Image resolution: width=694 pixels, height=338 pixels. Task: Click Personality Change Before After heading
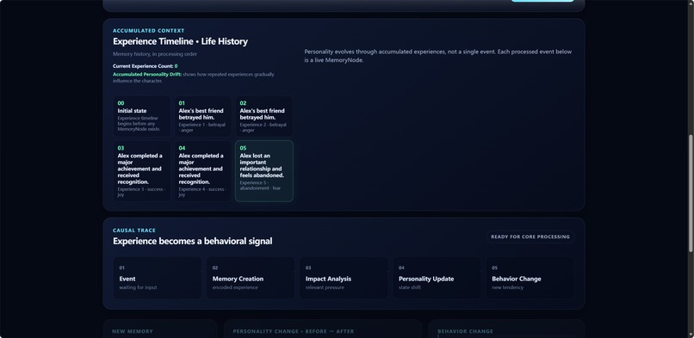pyautogui.click(x=294, y=331)
